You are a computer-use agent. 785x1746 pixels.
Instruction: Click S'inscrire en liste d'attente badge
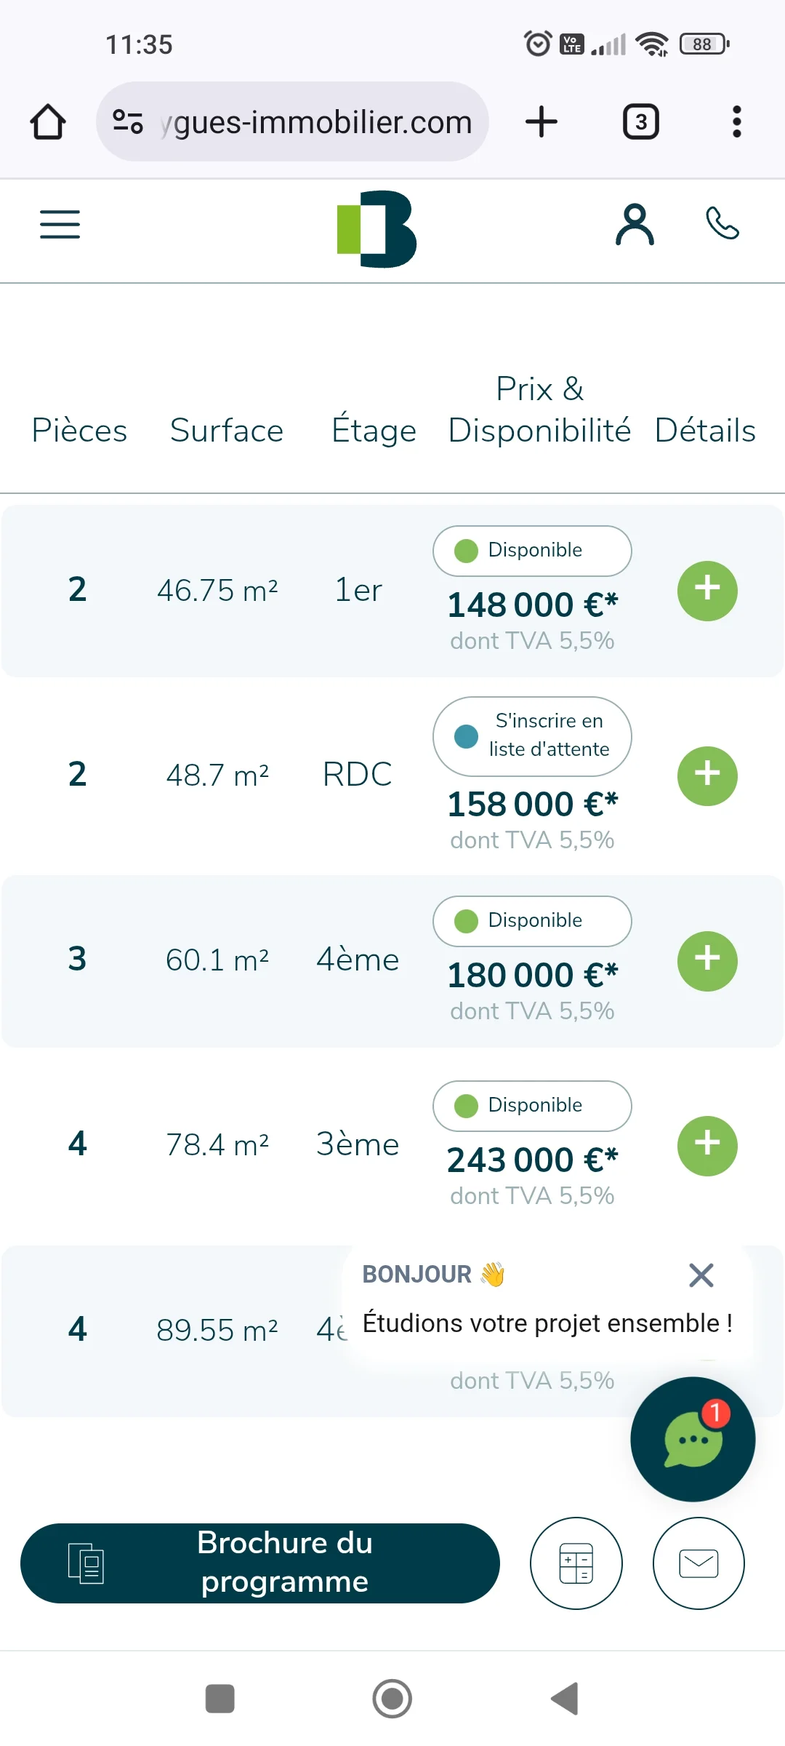[x=532, y=736]
